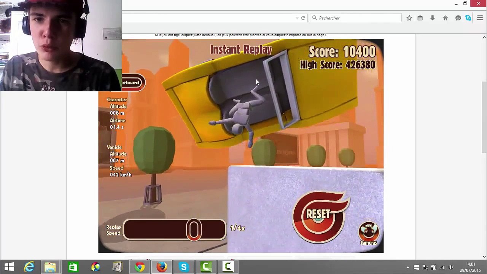Bookmark this page with the star

(x=409, y=18)
